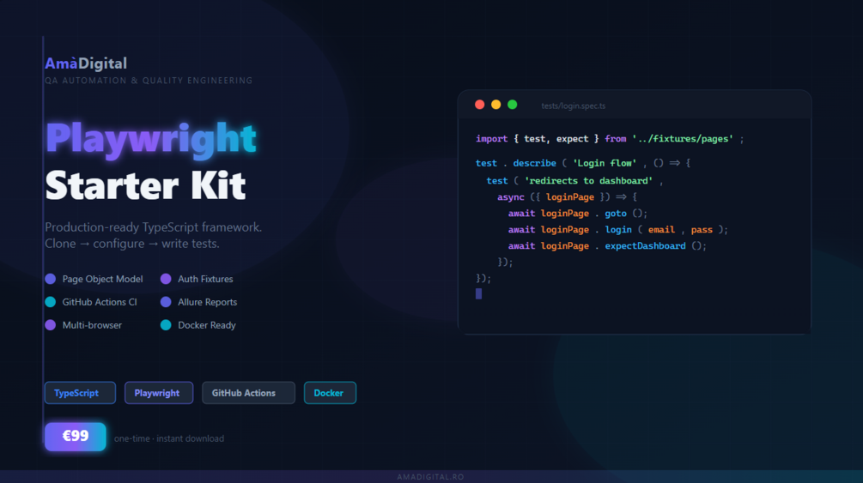The height and width of the screenshot is (483, 863).
Task: Click the red close dot in code window
Action: pos(479,105)
